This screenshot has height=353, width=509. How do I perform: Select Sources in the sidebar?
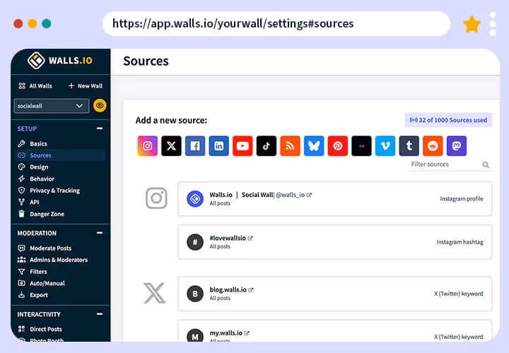tap(60, 155)
